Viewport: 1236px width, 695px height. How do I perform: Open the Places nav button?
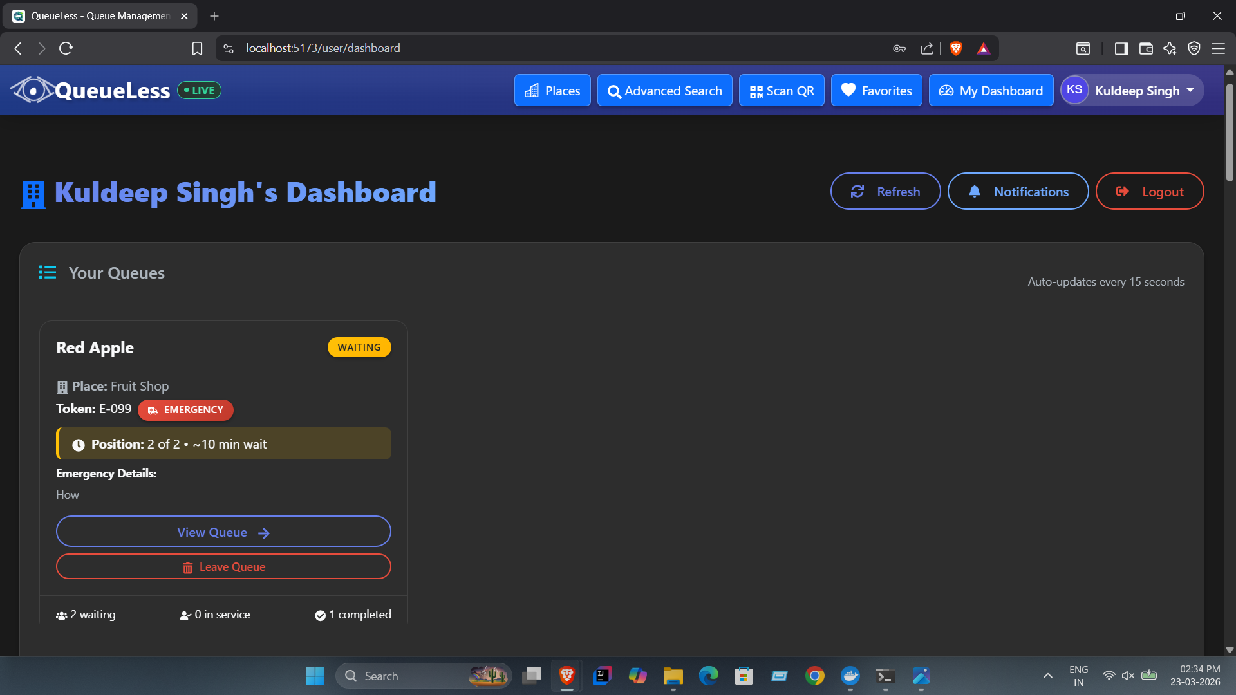pos(552,91)
